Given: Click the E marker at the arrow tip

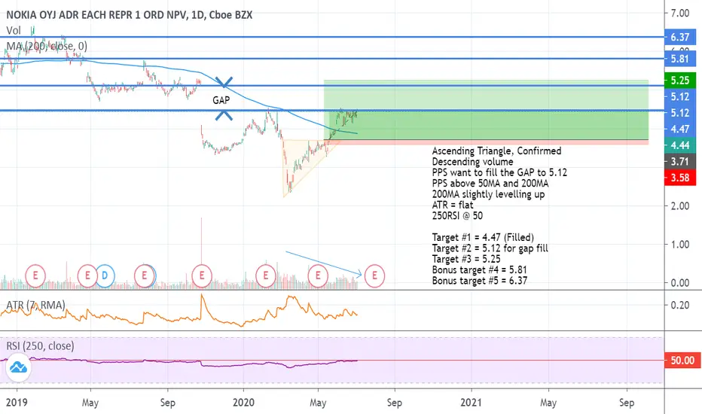Looking at the screenshot, I should point(374,275).
